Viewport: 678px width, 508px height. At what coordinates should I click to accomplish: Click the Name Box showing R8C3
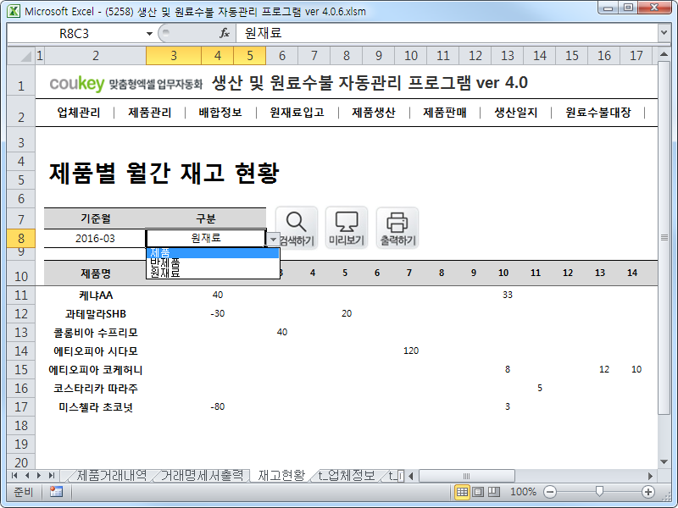[x=74, y=34]
